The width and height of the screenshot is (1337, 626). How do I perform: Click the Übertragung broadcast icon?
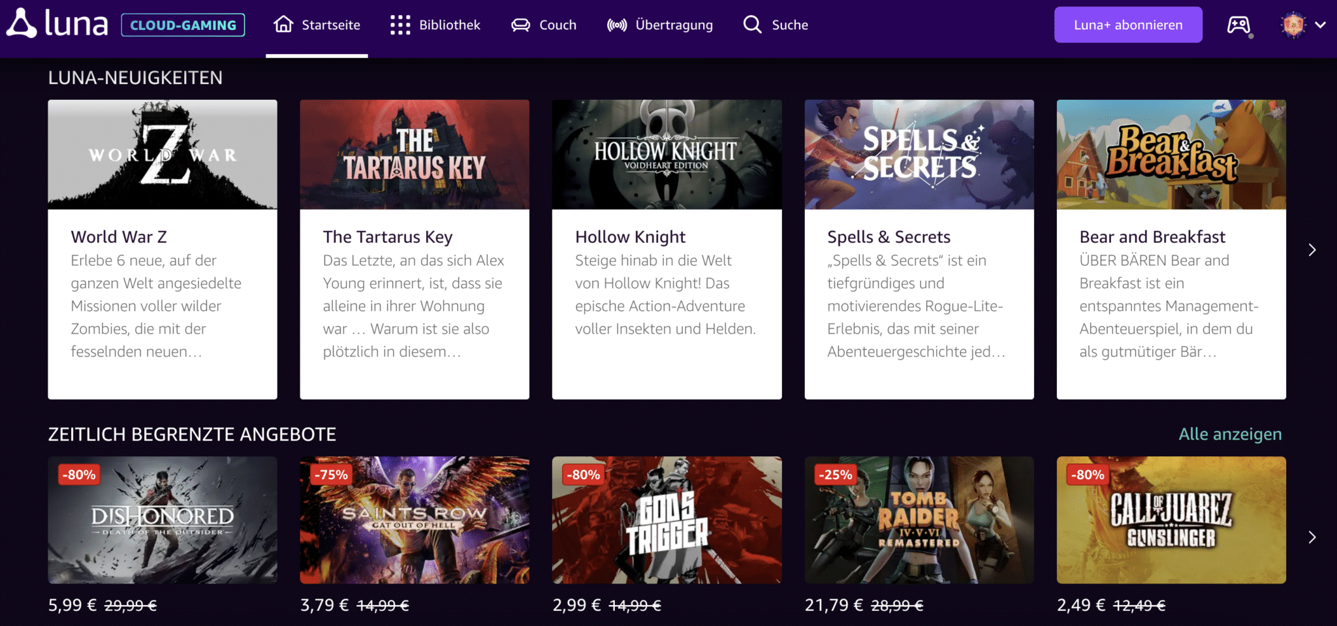(616, 25)
